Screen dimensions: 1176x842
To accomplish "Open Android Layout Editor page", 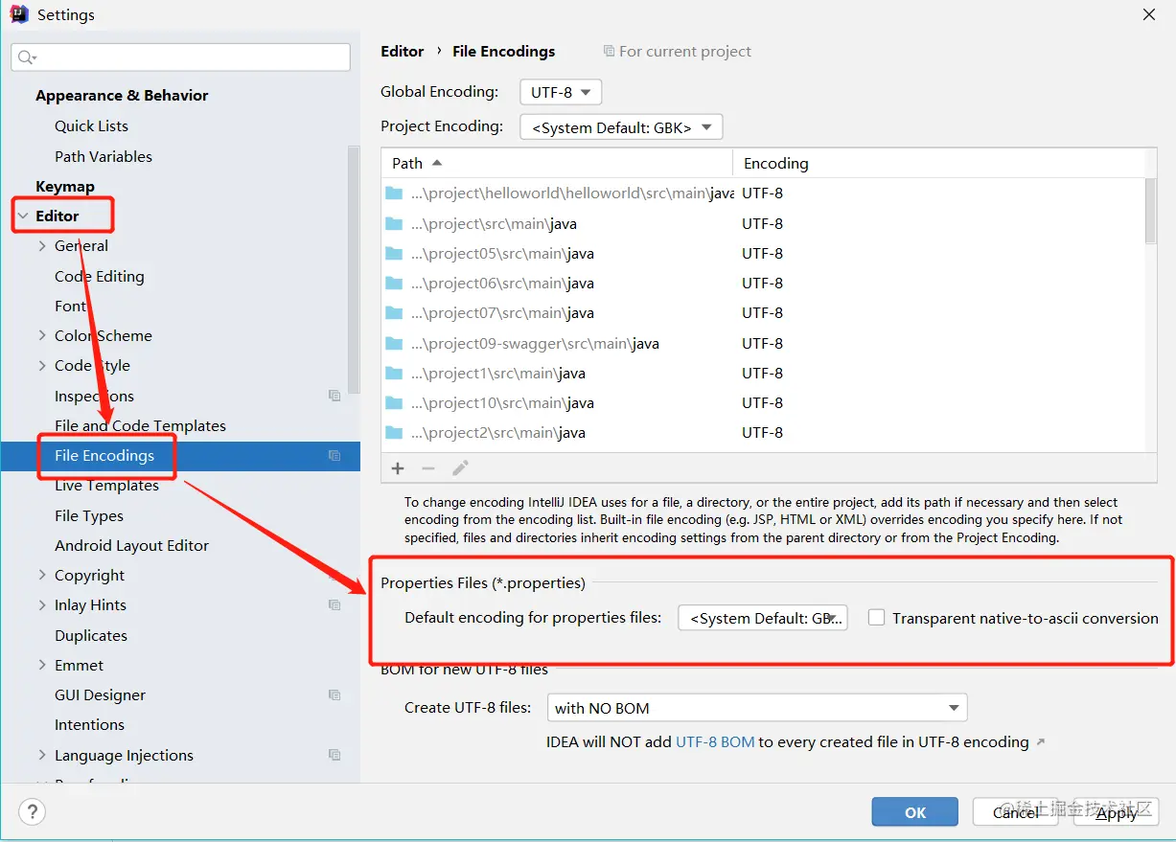I will [131, 546].
